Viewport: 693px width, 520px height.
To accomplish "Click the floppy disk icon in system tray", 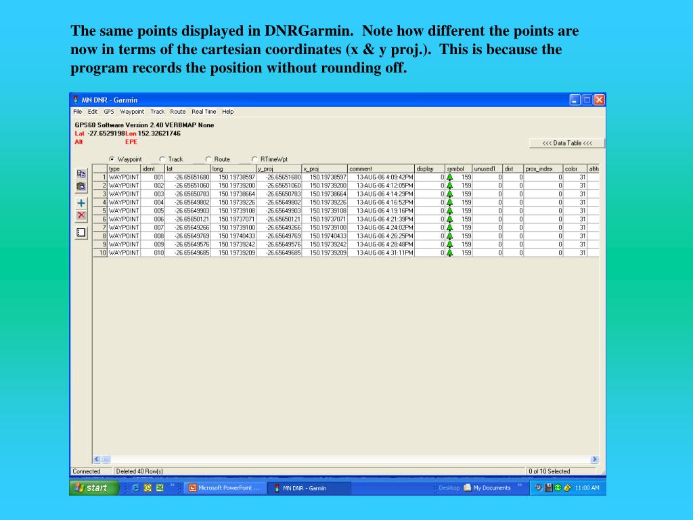I will pyautogui.click(x=548, y=487).
